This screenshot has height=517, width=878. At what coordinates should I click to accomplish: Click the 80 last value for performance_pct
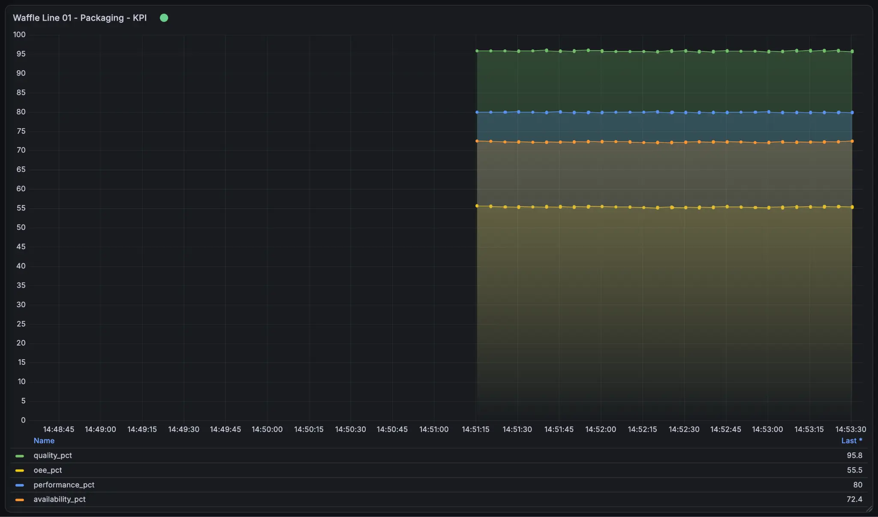coord(857,484)
